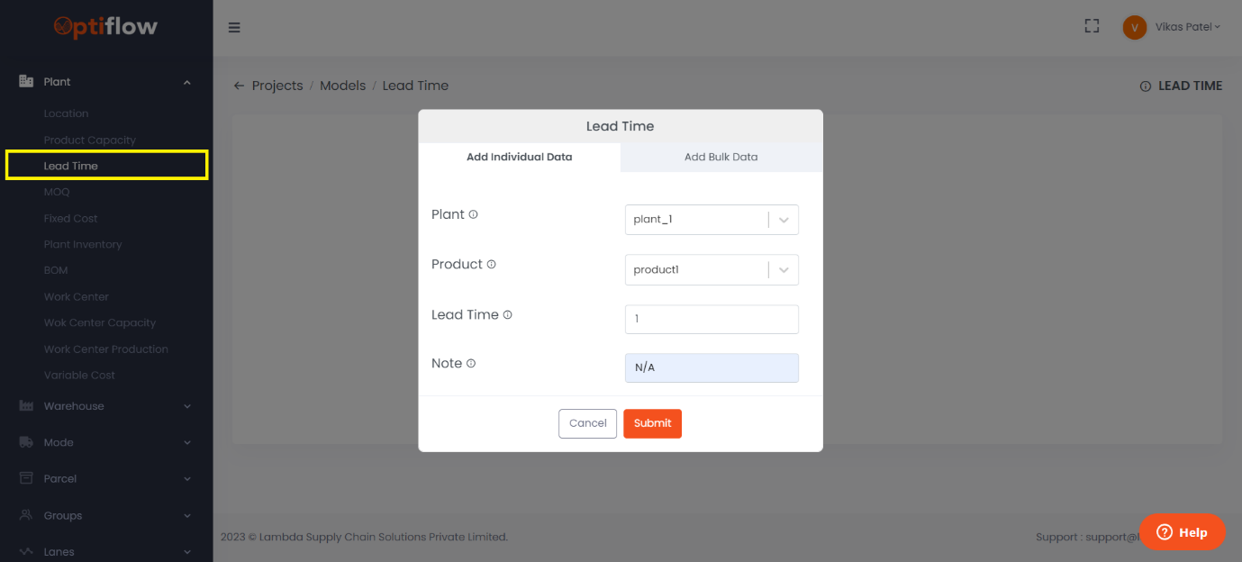This screenshot has height=562, width=1242.
Task: Click the back arrow before Projects
Action: coord(239,86)
